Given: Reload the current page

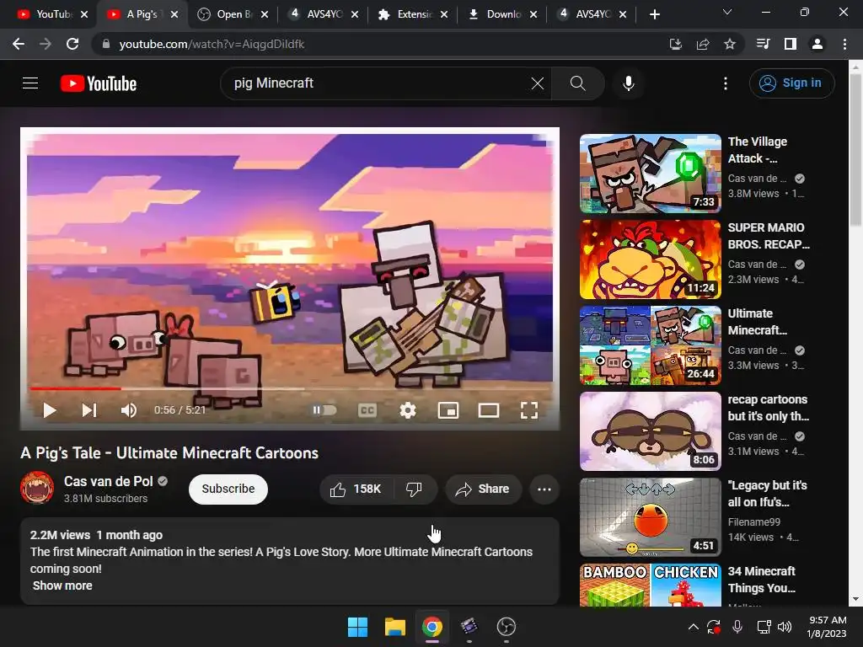Looking at the screenshot, I should pyautogui.click(x=72, y=44).
